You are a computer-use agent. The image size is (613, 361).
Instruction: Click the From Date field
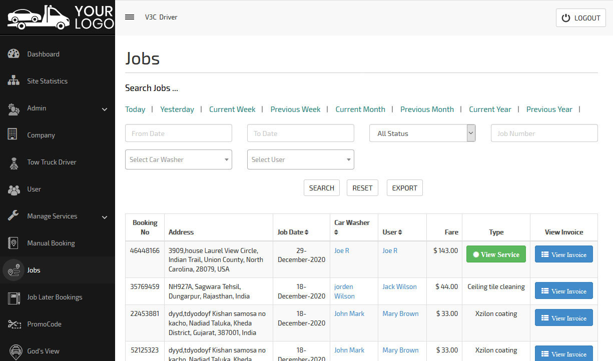[179, 133]
